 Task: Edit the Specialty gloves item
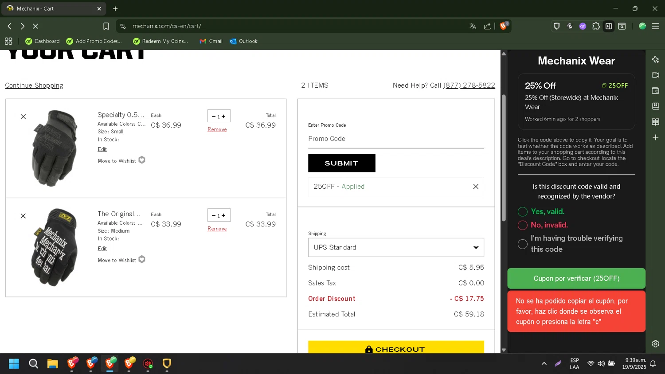coord(102,149)
